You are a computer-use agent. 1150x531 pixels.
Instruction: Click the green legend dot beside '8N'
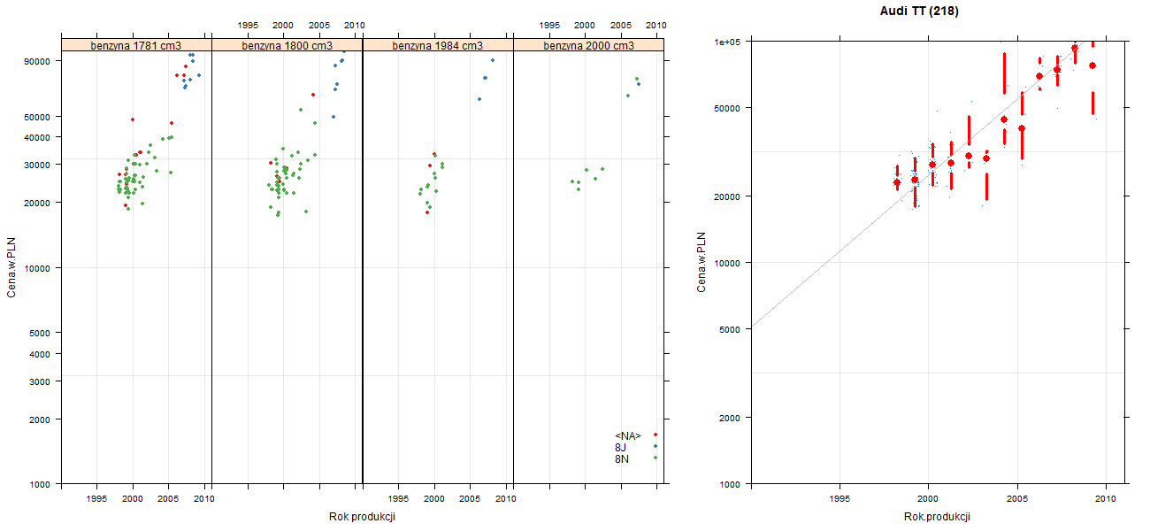pyautogui.click(x=655, y=458)
